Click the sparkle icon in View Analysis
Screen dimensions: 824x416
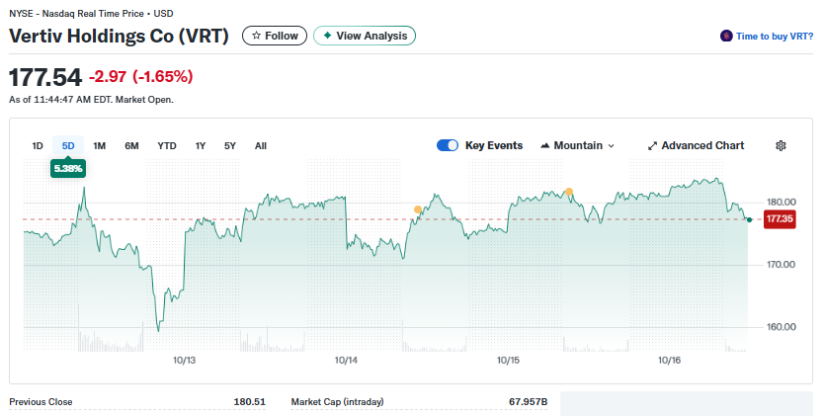click(x=327, y=36)
